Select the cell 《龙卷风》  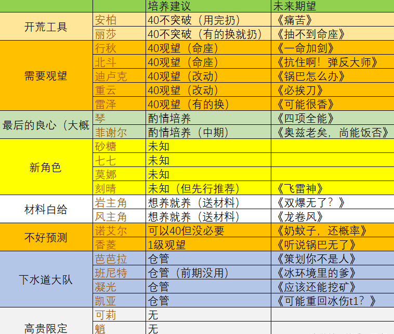coord(333,216)
